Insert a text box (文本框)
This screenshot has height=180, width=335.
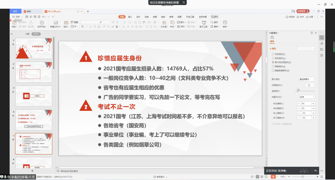point(164,24)
